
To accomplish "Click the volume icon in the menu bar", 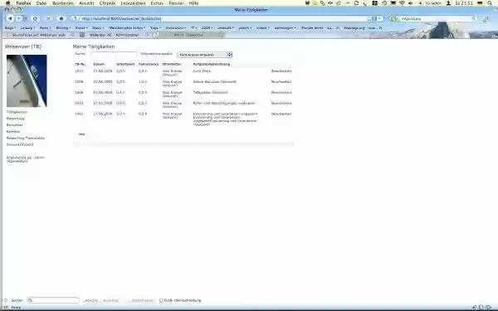I will pos(410,3).
